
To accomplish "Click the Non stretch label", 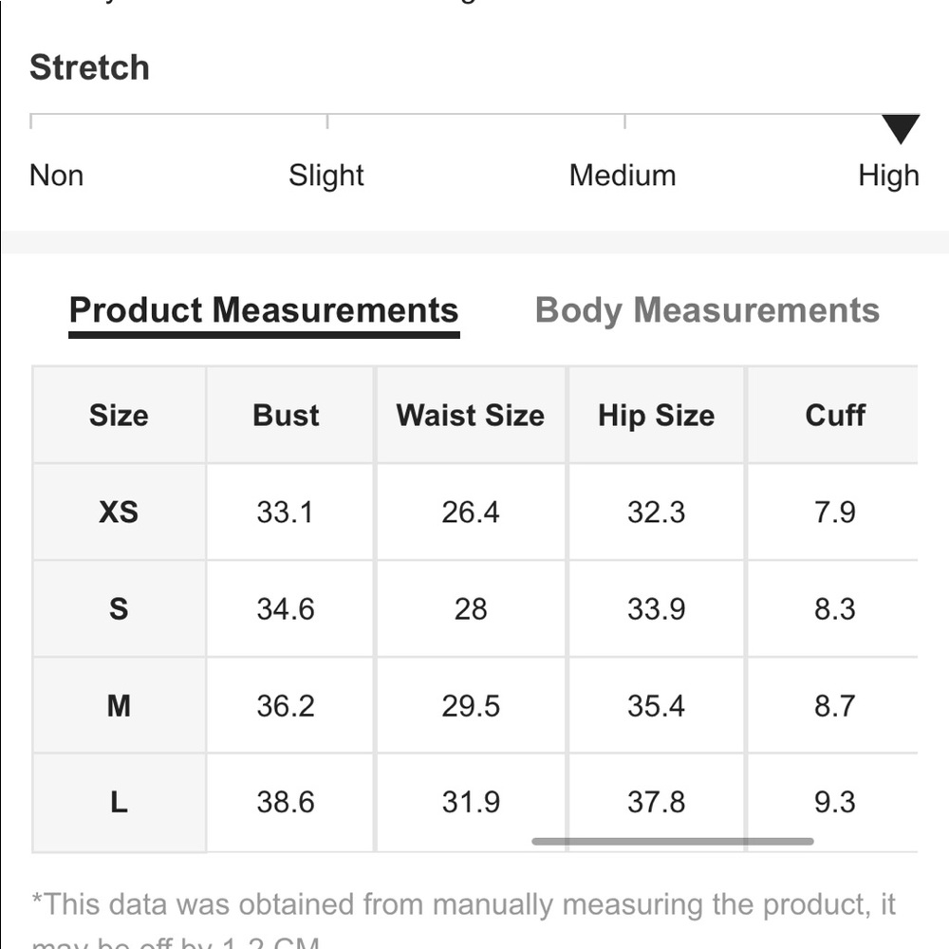I will tap(56, 176).
